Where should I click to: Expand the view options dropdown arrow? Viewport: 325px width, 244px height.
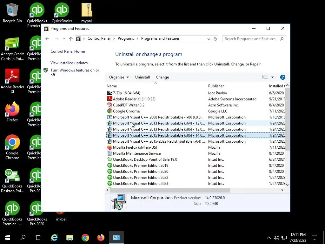coord(272,77)
